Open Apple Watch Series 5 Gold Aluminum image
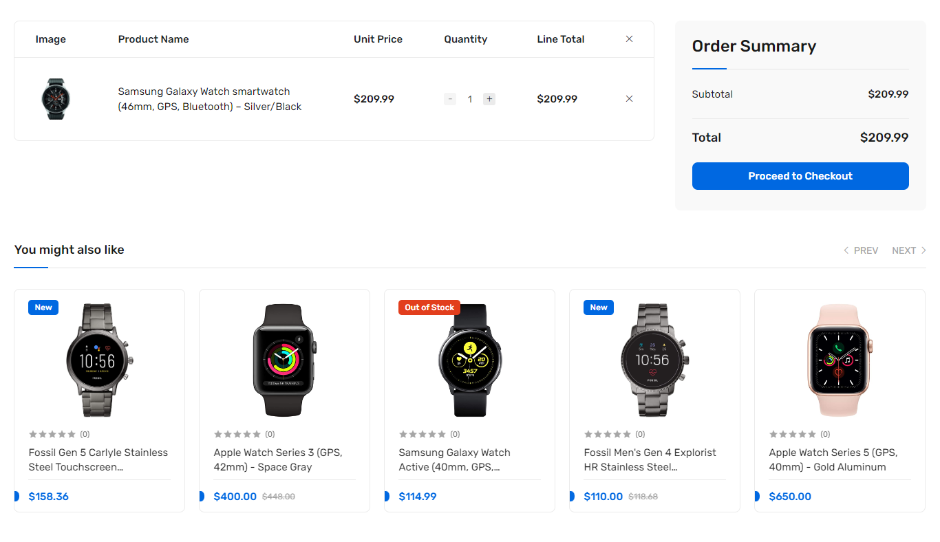Screen dimensions: 940x542 tap(840, 360)
